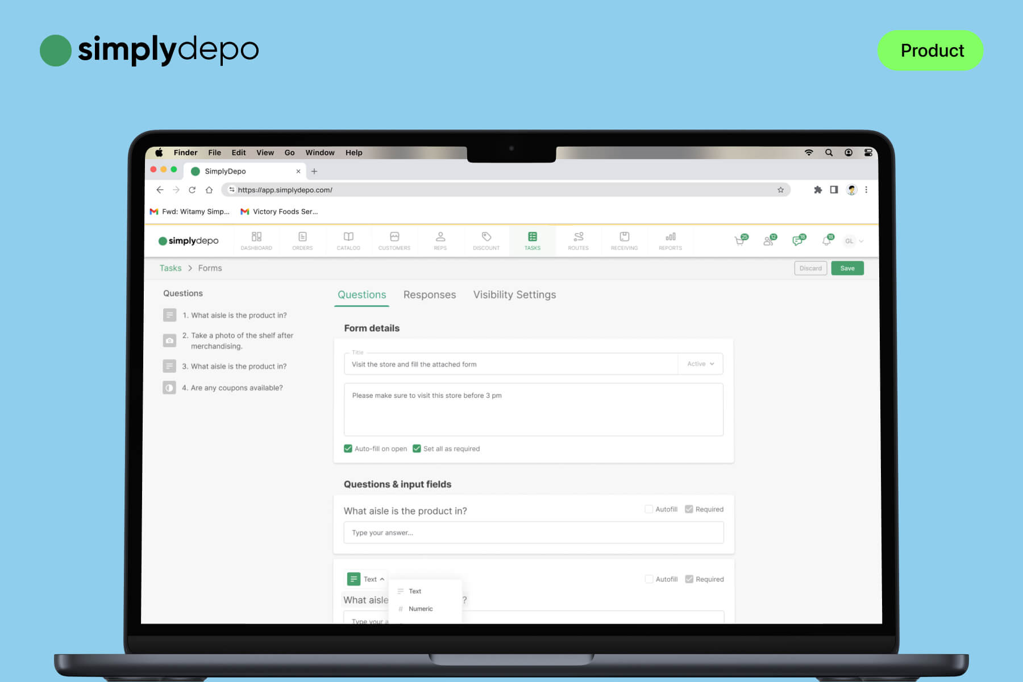Click the form title input field

510,364
